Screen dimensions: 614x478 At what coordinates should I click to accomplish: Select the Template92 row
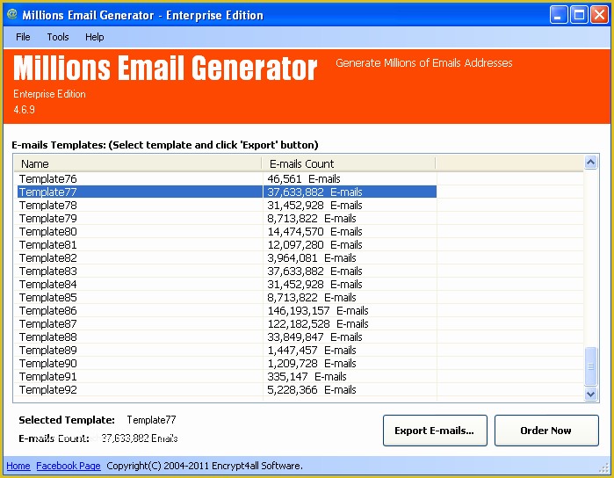[228, 390]
